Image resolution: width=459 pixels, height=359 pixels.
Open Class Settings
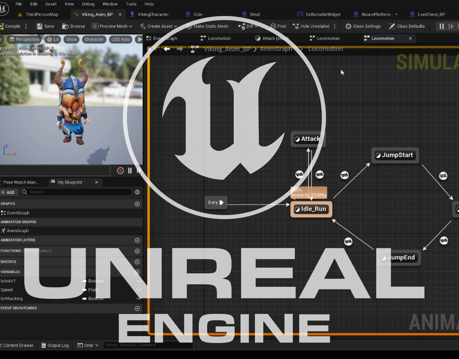363,26
